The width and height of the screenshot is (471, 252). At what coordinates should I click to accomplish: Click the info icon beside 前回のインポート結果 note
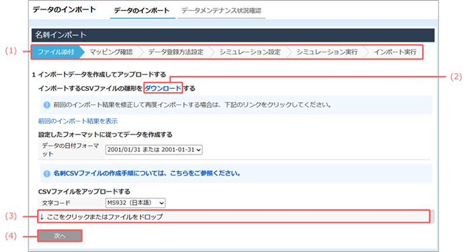coord(46,105)
